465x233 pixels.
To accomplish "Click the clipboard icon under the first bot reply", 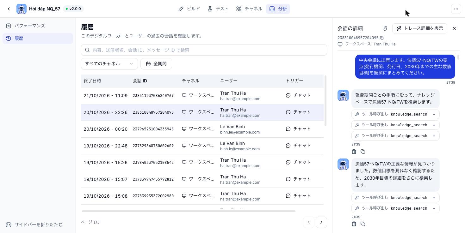I will 354,152.
